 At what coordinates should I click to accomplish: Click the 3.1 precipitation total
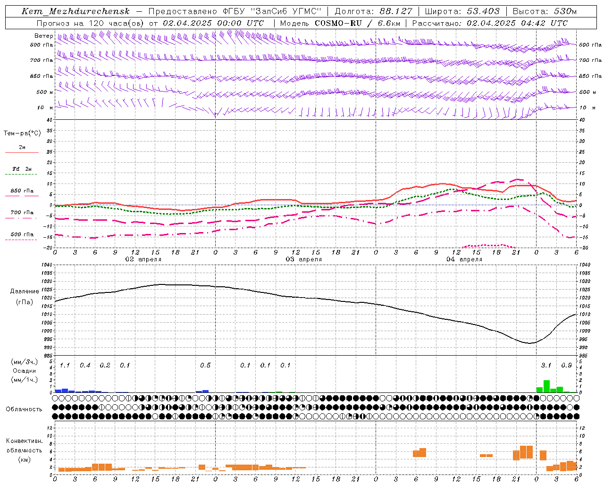click(546, 365)
